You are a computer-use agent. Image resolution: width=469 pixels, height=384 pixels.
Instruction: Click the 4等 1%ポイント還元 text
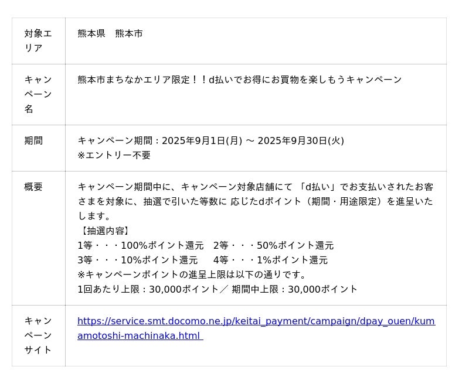coord(270,260)
